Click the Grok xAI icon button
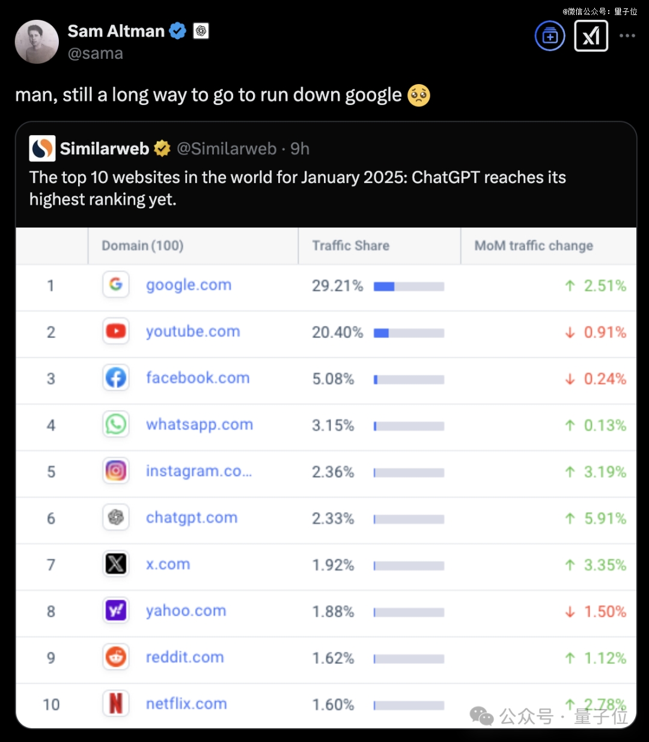The width and height of the screenshot is (649, 742). (x=591, y=36)
